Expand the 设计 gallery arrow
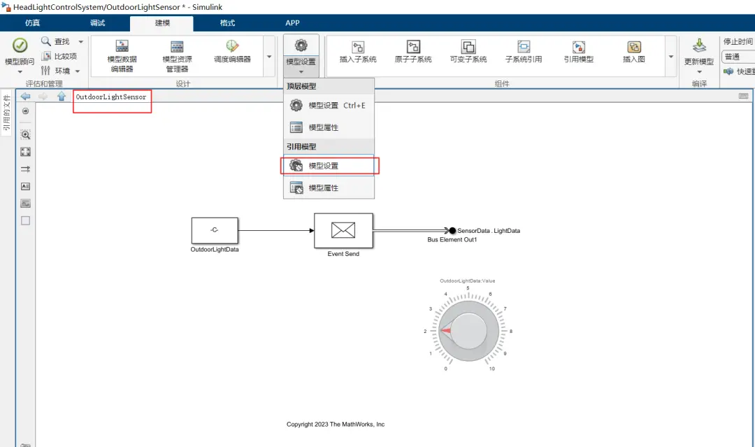The image size is (755, 447). point(269,57)
